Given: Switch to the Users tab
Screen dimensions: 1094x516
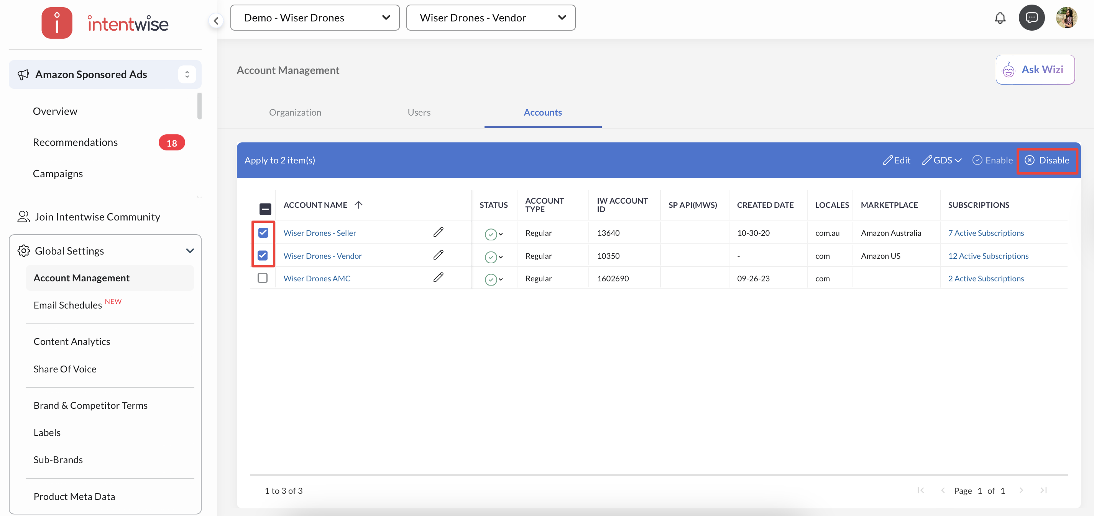Looking at the screenshot, I should pos(419,113).
